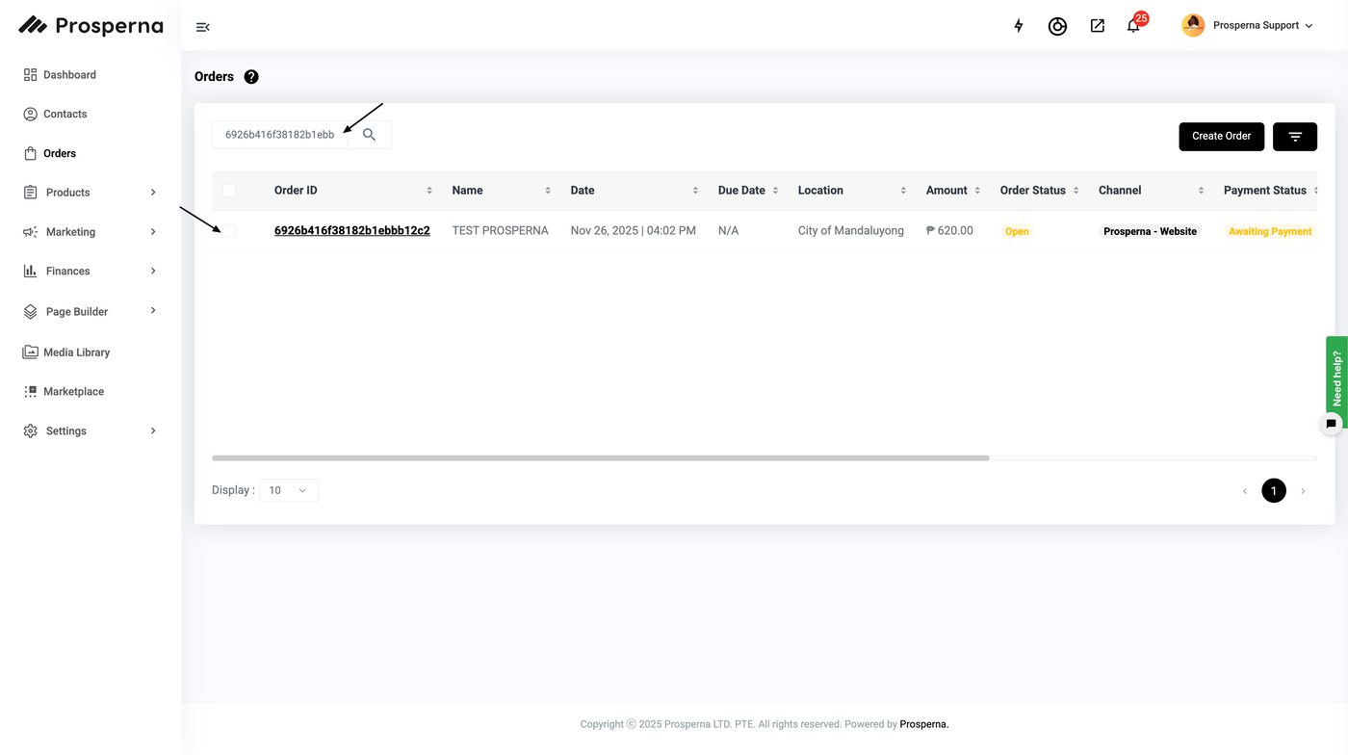The height and width of the screenshot is (755, 1348).
Task: Open the Display rows-per-page dropdown
Action: 289,490
